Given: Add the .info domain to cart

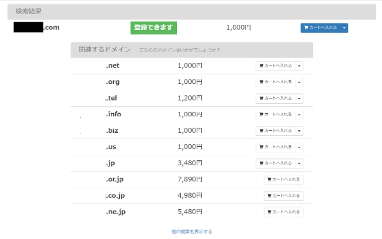Looking at the screenshot, I should (276, 114).
